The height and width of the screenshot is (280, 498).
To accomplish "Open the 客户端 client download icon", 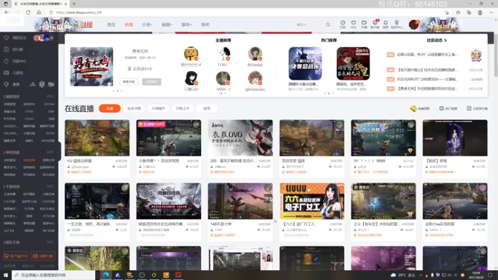I will click(375, 24).
